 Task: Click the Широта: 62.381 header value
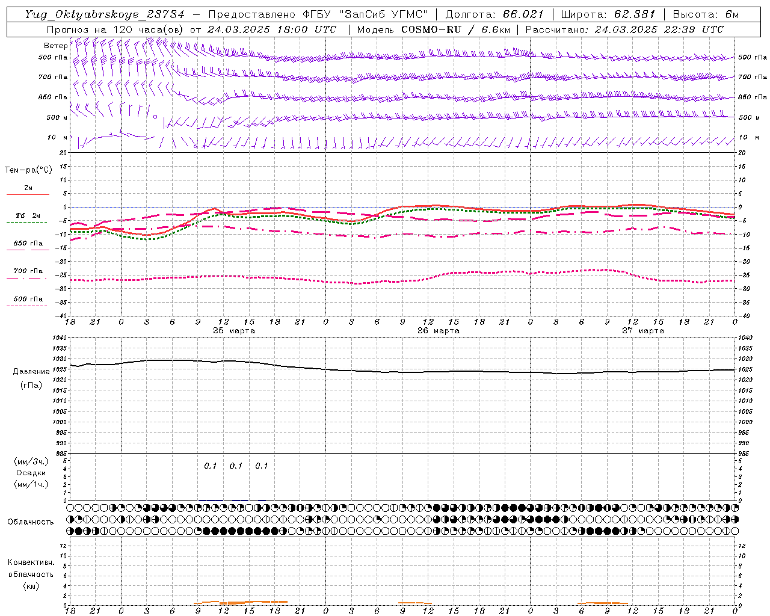[x=608, y=14]
